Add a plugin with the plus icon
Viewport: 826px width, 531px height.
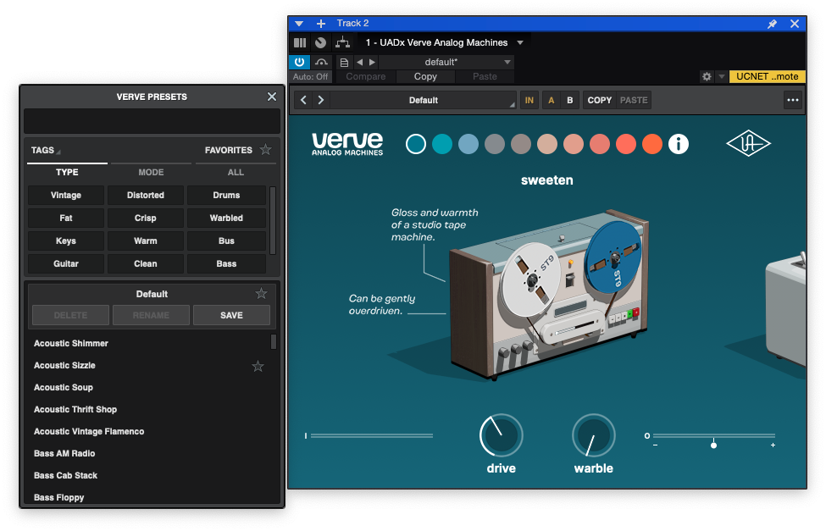click(321, 24)
